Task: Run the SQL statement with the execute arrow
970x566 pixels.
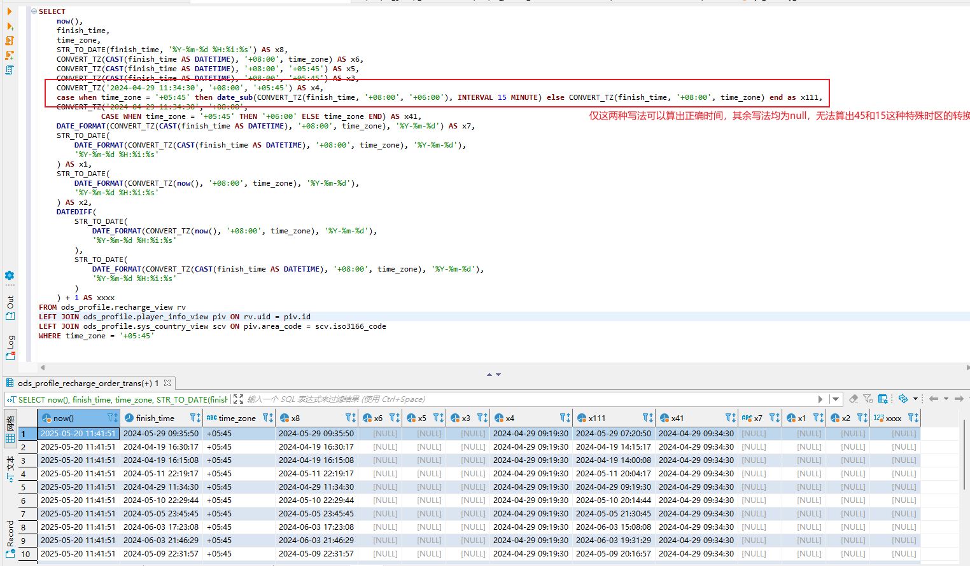Action: [10, 11]
